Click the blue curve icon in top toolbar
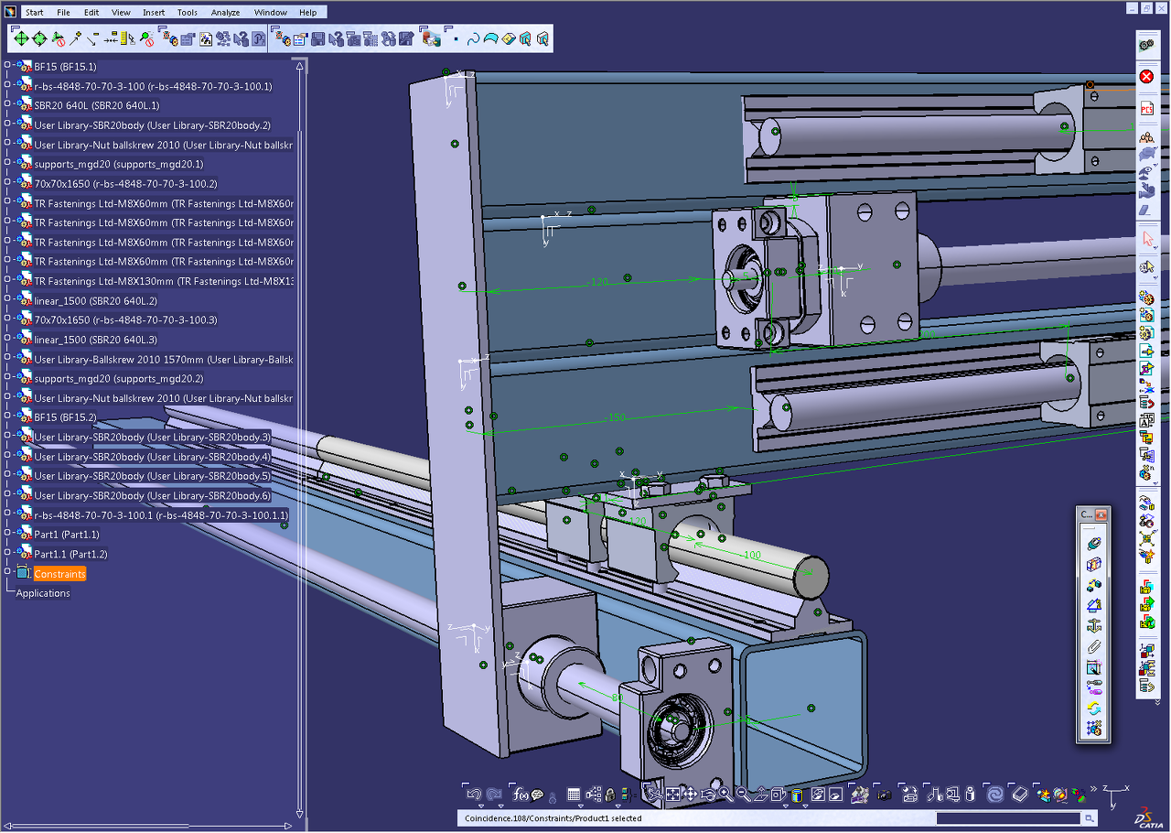Screen dimensions: 1171x833 click(x=473, y=39)
